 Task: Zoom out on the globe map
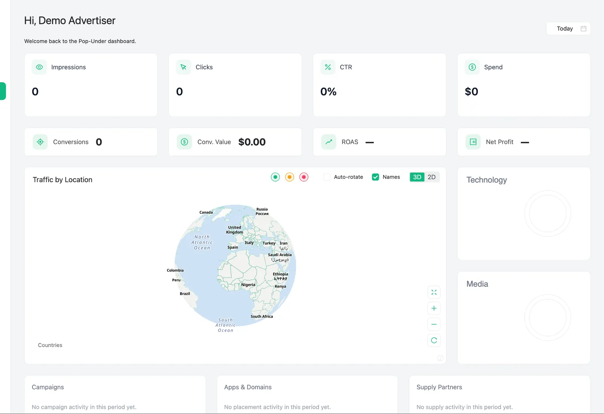(434, 324)
